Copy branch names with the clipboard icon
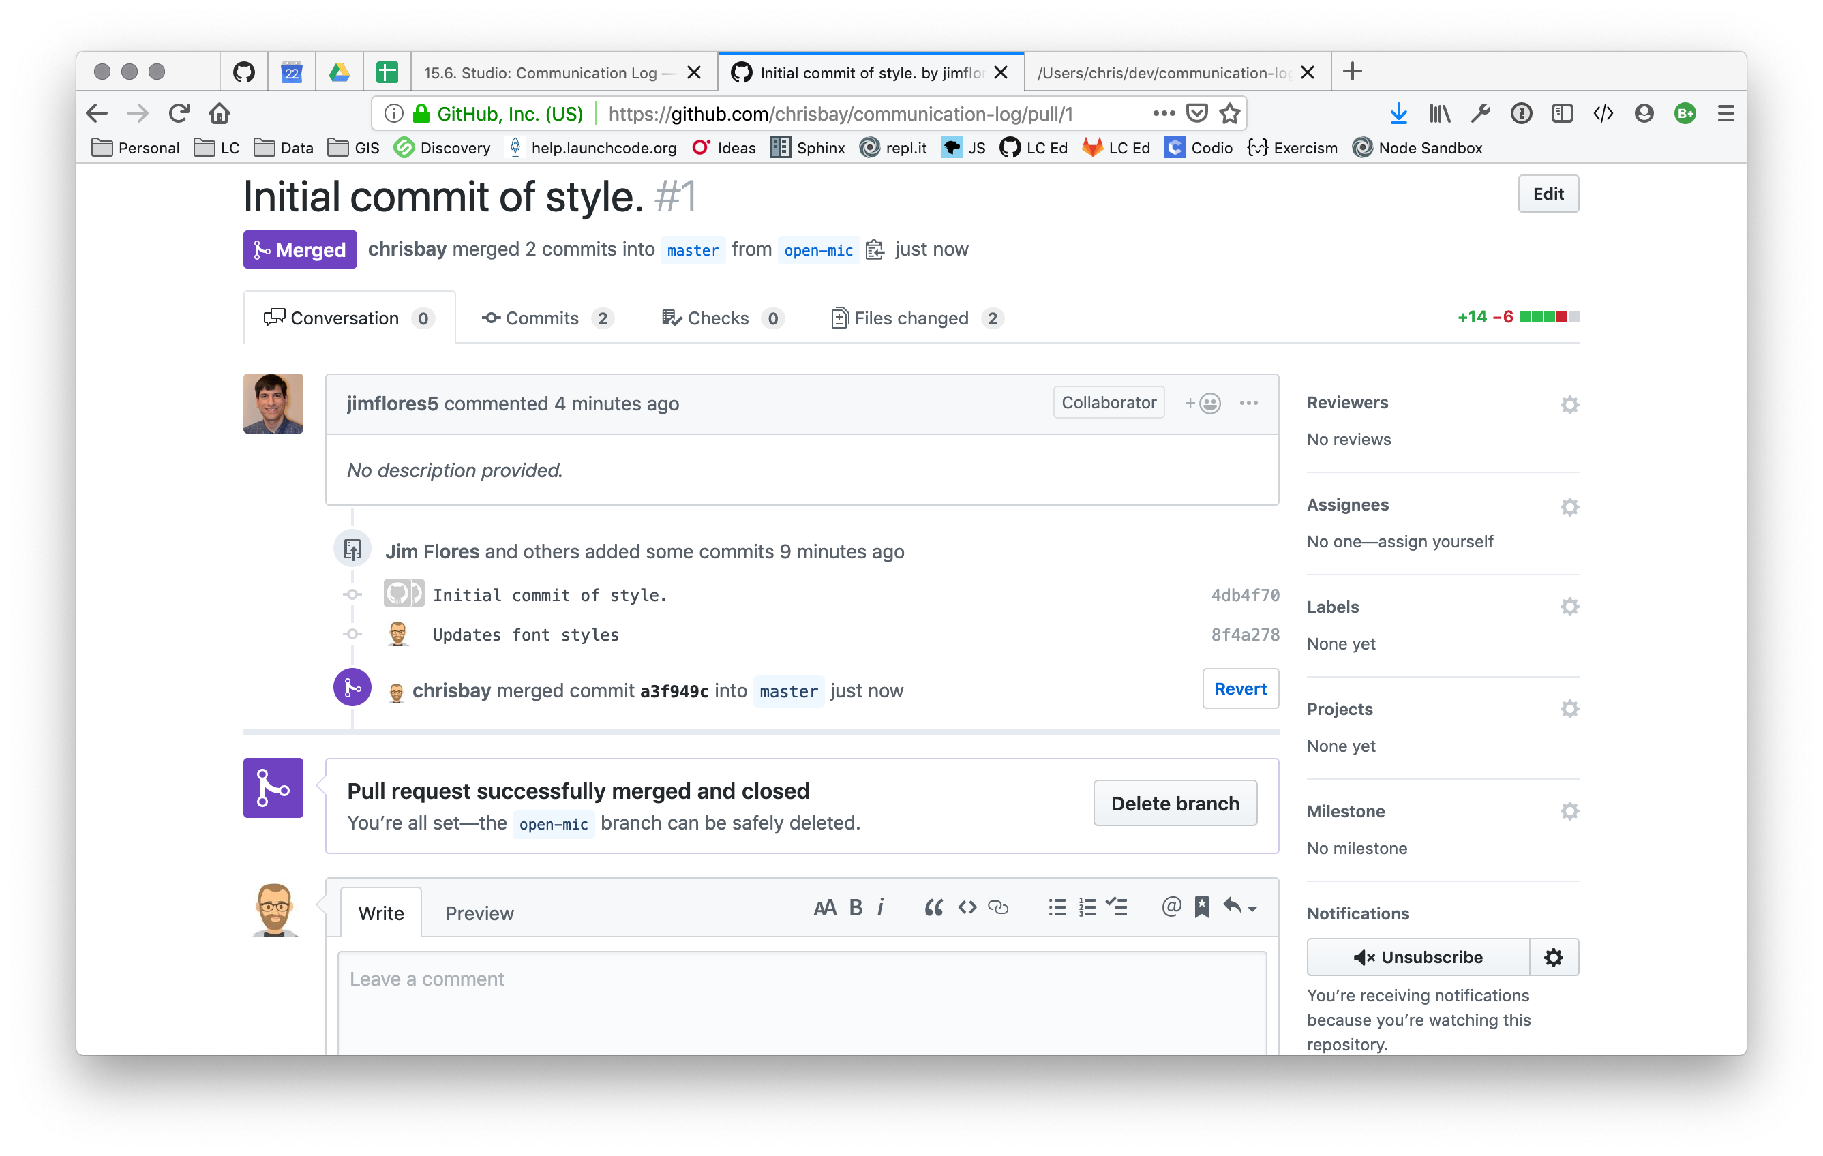Image resolution: width=1823 pixels, height=1156 pixels. coord(875,249)
